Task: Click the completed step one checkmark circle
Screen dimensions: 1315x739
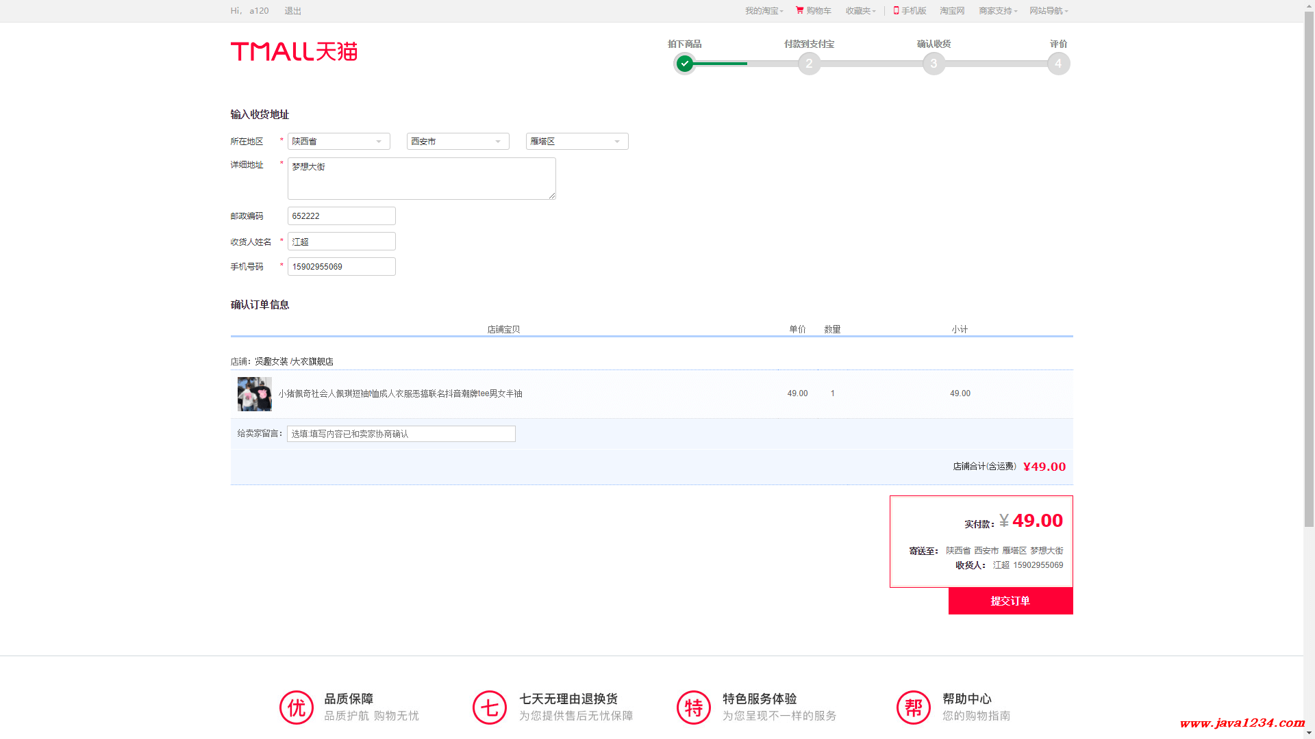Action: [684, 64]
